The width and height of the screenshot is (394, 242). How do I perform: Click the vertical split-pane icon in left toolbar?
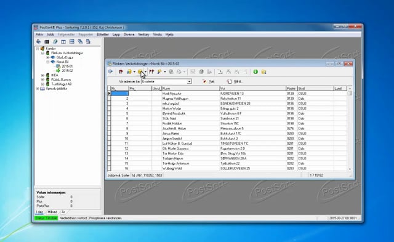[63, 42]
